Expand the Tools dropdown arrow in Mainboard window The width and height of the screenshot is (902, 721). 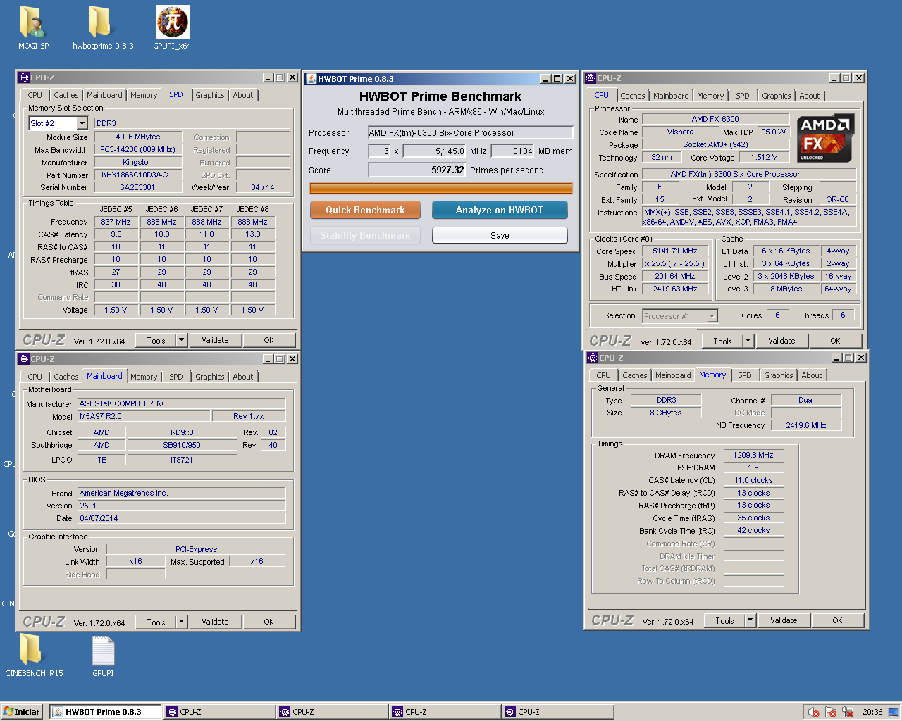[x=181, y=622]
